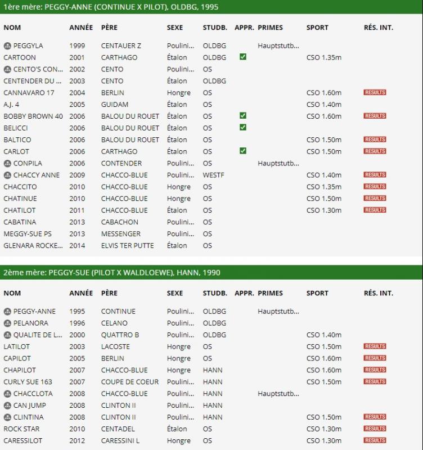Click the offspring icon beside CLINTINA
Image resolution: width=423 pixels, height=450 pixels.
[x=7, y=417]
